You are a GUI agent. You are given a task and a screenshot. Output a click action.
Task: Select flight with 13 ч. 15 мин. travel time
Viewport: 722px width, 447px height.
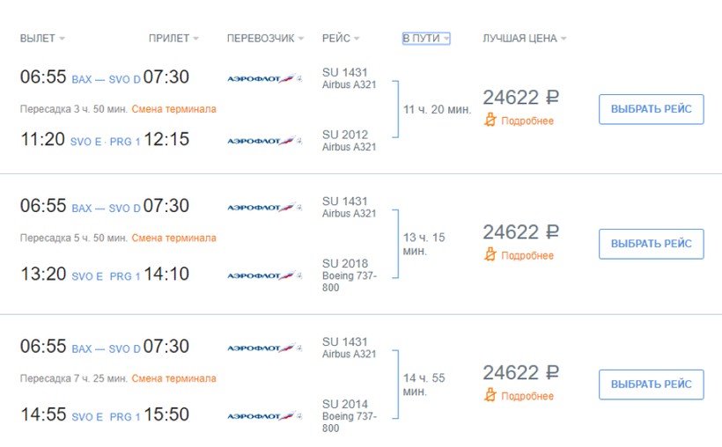point(651,244)
